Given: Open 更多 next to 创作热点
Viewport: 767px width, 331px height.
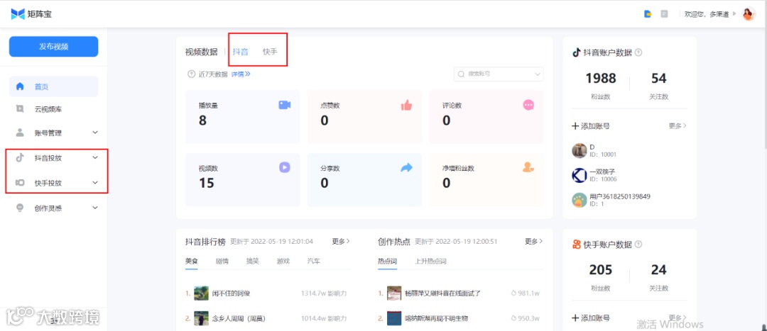Looking at the screenshot, I should coord(533,241).
